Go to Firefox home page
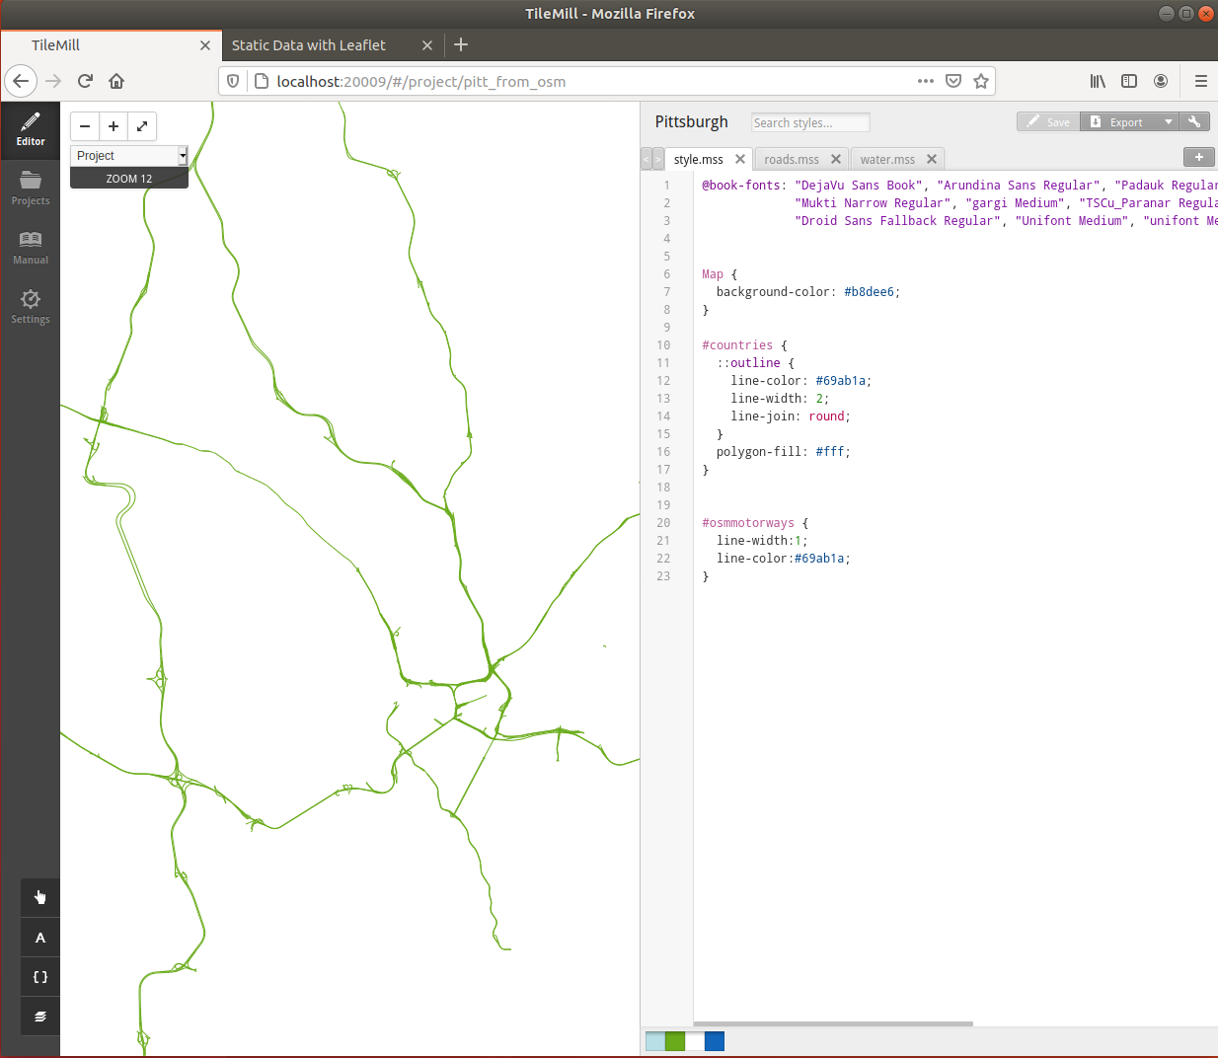Screen dimensions: 1218x1058 (x=116, y=81)
